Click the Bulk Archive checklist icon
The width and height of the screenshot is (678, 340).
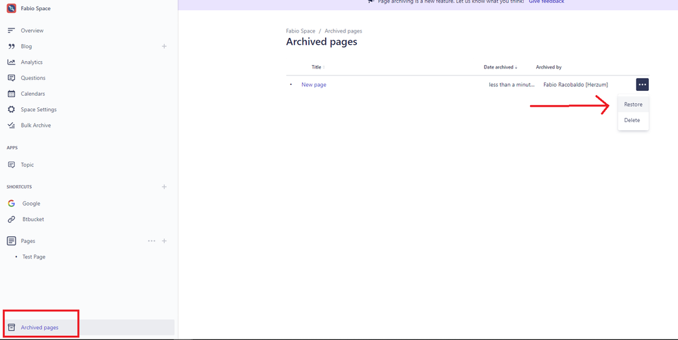pos(12,126)
